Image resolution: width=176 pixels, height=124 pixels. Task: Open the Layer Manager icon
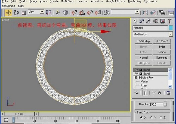coord(162,12)
